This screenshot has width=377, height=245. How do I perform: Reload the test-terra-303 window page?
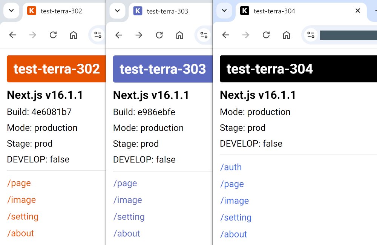click(159, 35)
